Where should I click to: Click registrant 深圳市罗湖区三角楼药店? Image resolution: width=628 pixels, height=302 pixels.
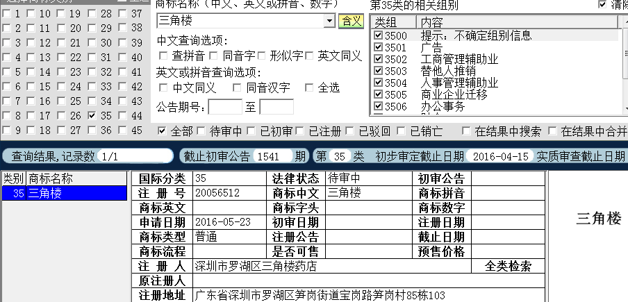click(331, 266)
